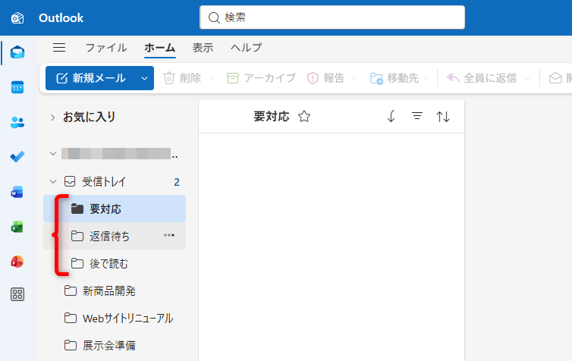
Task: Open the Calendar module icon
Action: pyautogui.click(x=17, y=87)
